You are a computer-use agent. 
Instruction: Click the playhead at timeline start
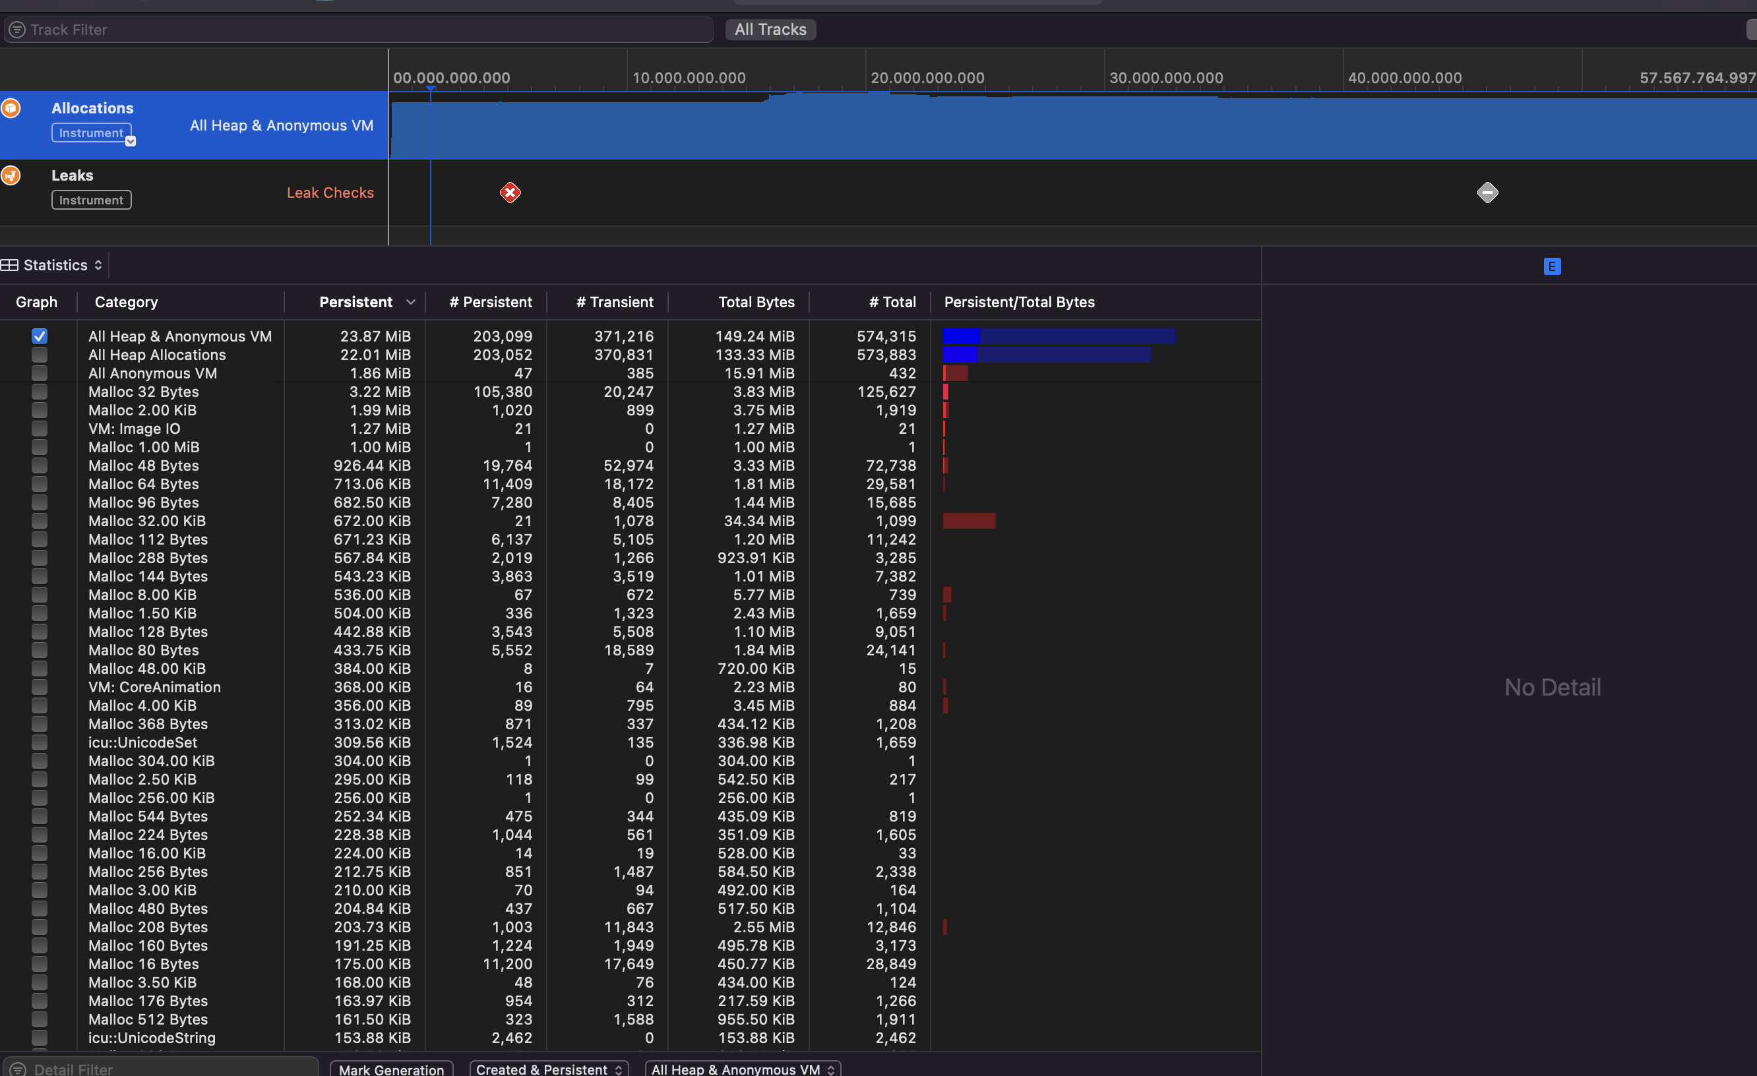[x=431, y=88]
